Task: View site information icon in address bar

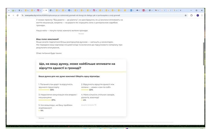Action: pos(22,15)
